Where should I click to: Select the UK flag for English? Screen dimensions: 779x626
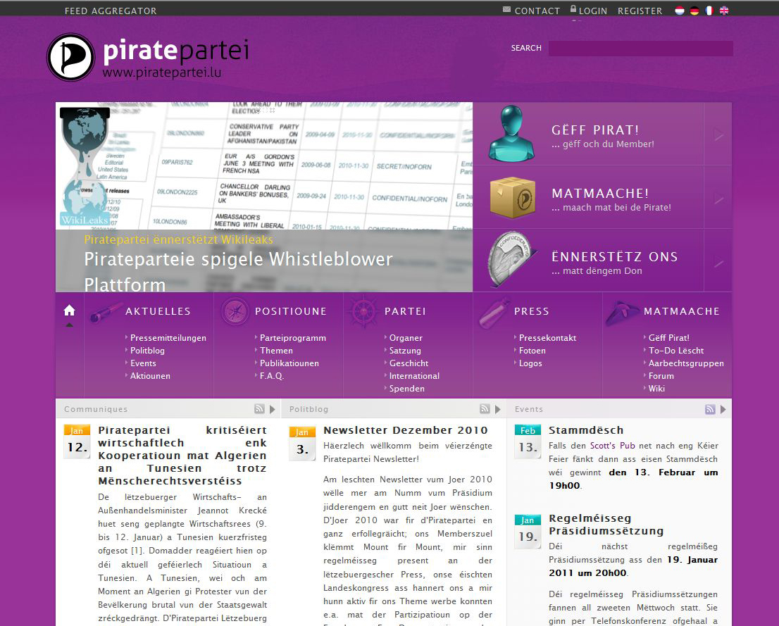(724, 11)
